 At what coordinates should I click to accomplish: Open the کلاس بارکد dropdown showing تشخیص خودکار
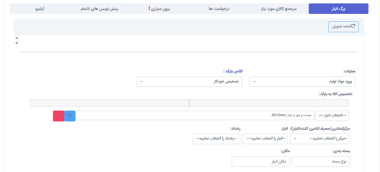[189, 82]
